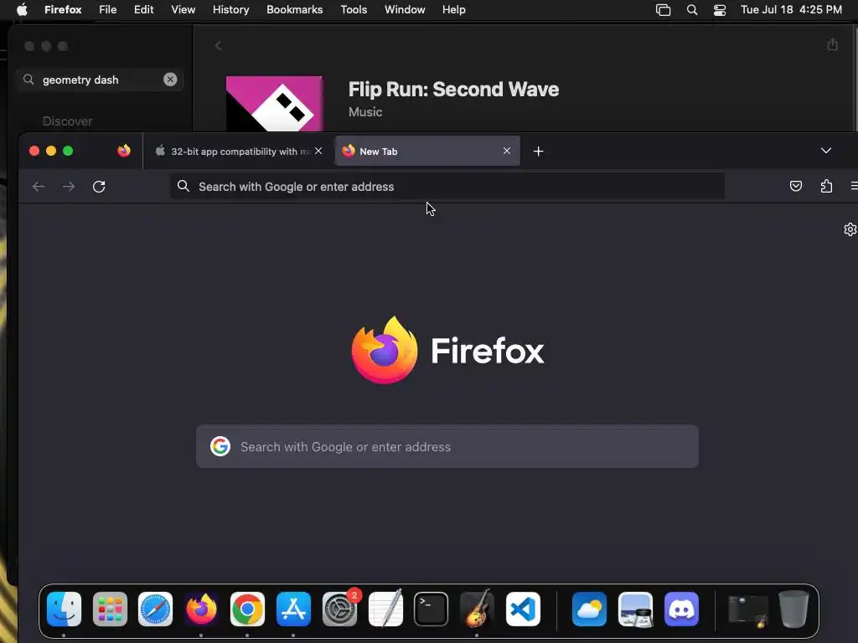The height and width of the screenshot is (643, 858).
Task: Open the Firefox Extensions puzzle icon
Action: [827, 186]
